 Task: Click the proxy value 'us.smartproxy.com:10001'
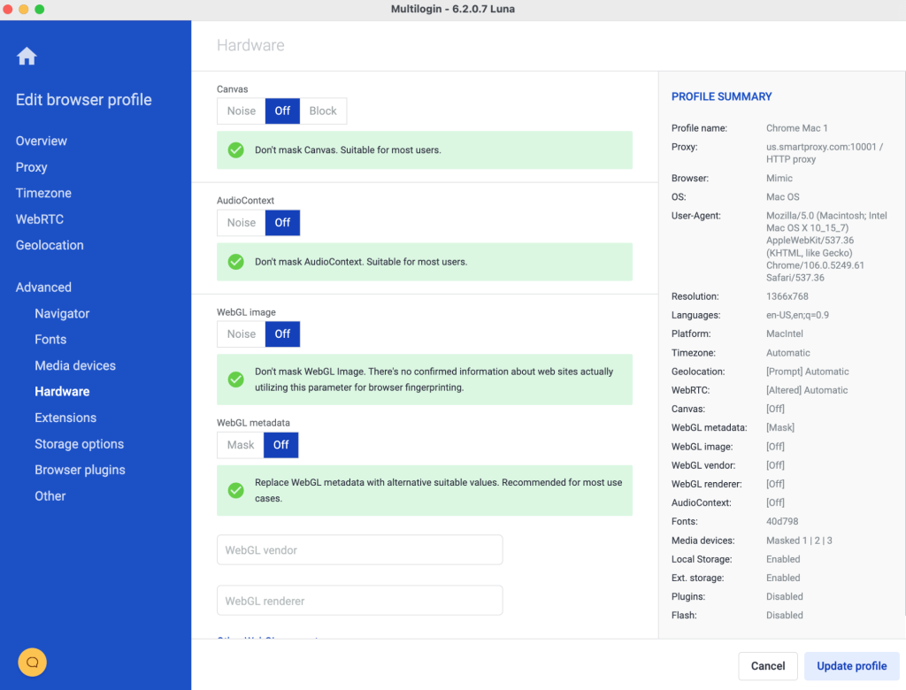(821, 147)
